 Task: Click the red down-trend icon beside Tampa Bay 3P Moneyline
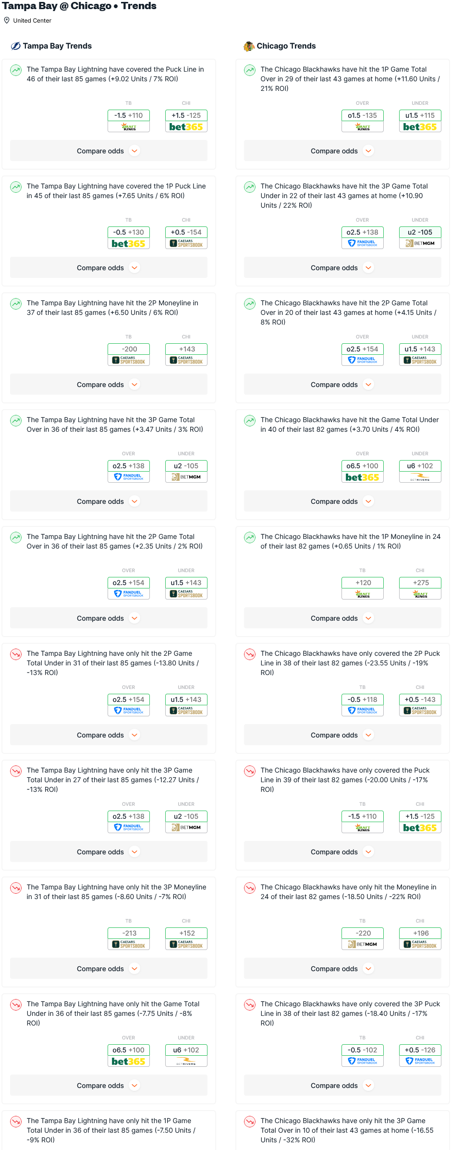click(x=16, y=887)
